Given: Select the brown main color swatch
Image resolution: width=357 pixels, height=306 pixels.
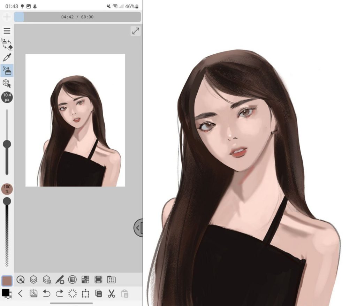Looking at the screenshot, I should [7, 281].
